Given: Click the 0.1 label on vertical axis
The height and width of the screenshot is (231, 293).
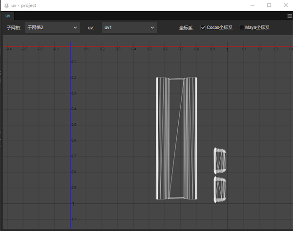Looking at the screenshot, I should pyautogui.click(x=74, y=62).
